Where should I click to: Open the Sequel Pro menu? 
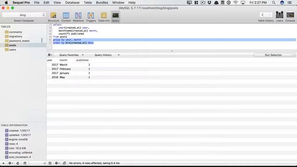coord(21,2)
